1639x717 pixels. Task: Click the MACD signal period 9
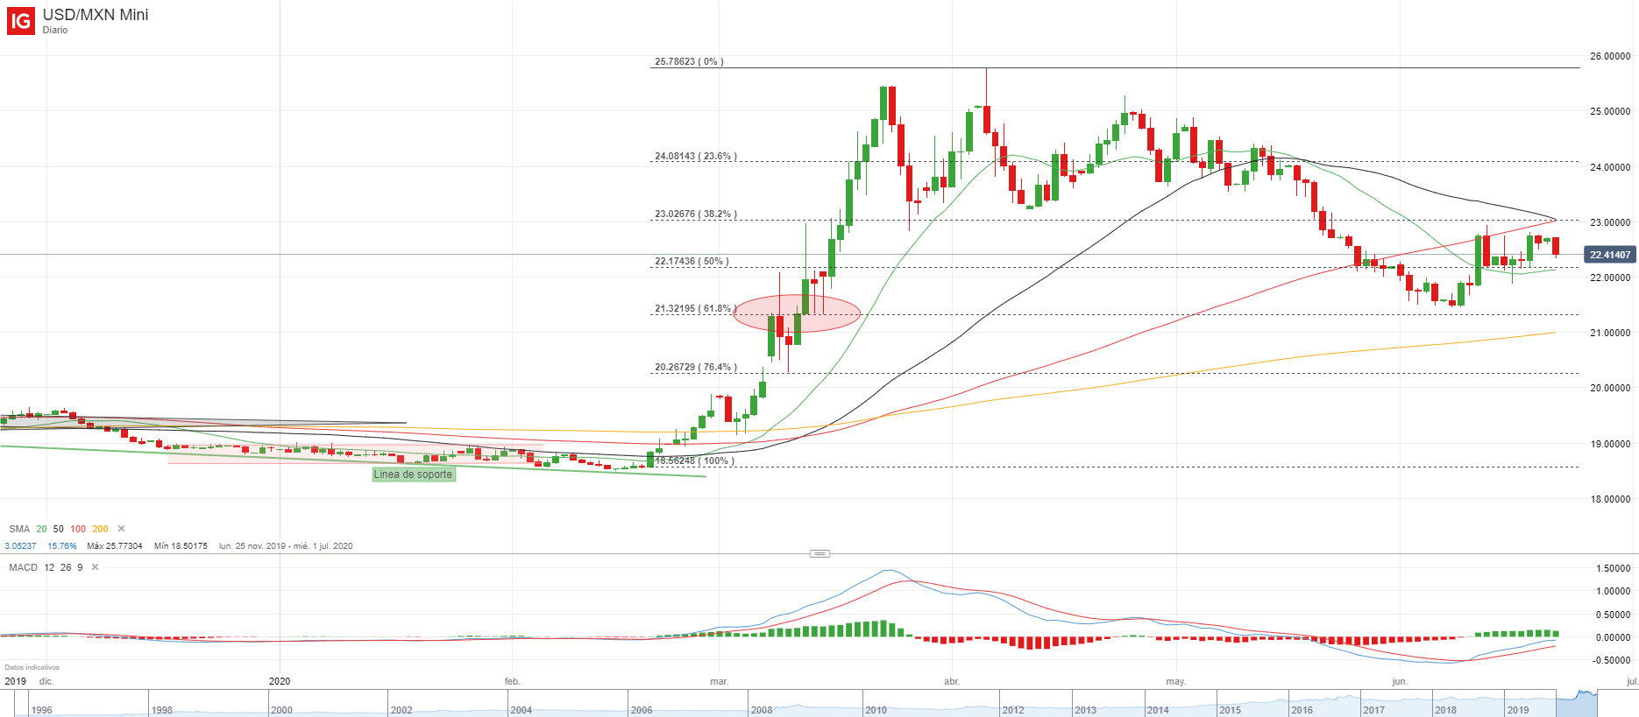click(80, 567)
